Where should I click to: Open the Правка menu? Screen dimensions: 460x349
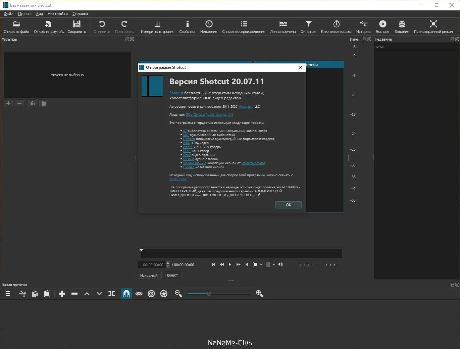[x=25, y=14]
